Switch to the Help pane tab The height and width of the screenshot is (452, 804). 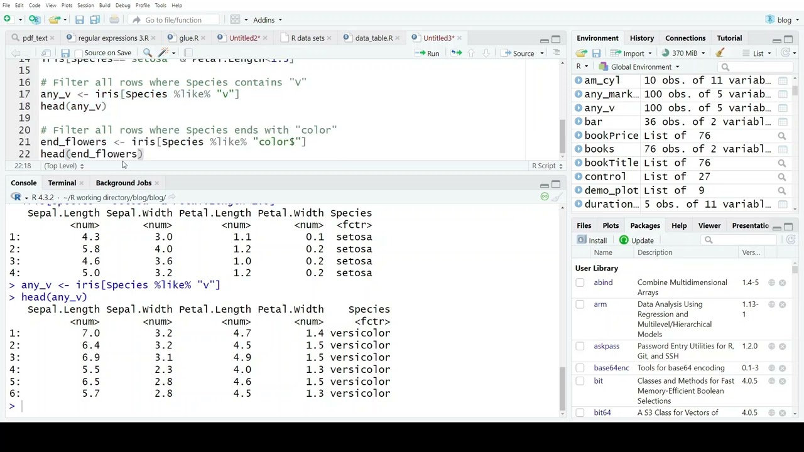point(678,225)
